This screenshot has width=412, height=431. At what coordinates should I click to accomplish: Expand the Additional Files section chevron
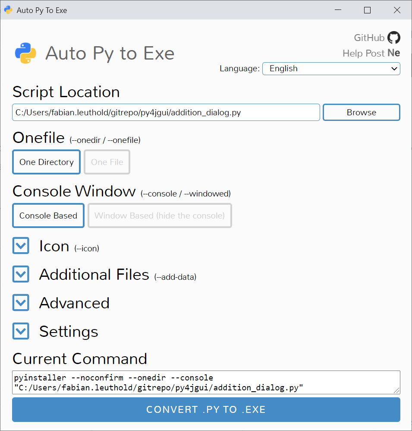[x=21, y=274]
